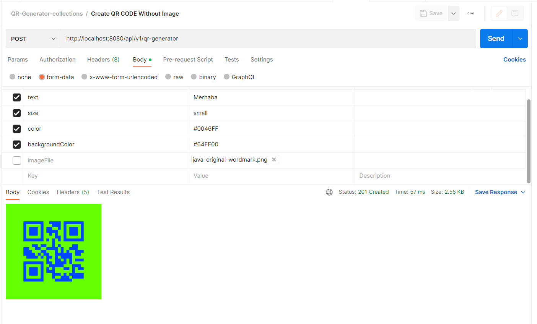Open the Params tab
Image resolution: width=537 pixels, height=324 pixels.
18,60
